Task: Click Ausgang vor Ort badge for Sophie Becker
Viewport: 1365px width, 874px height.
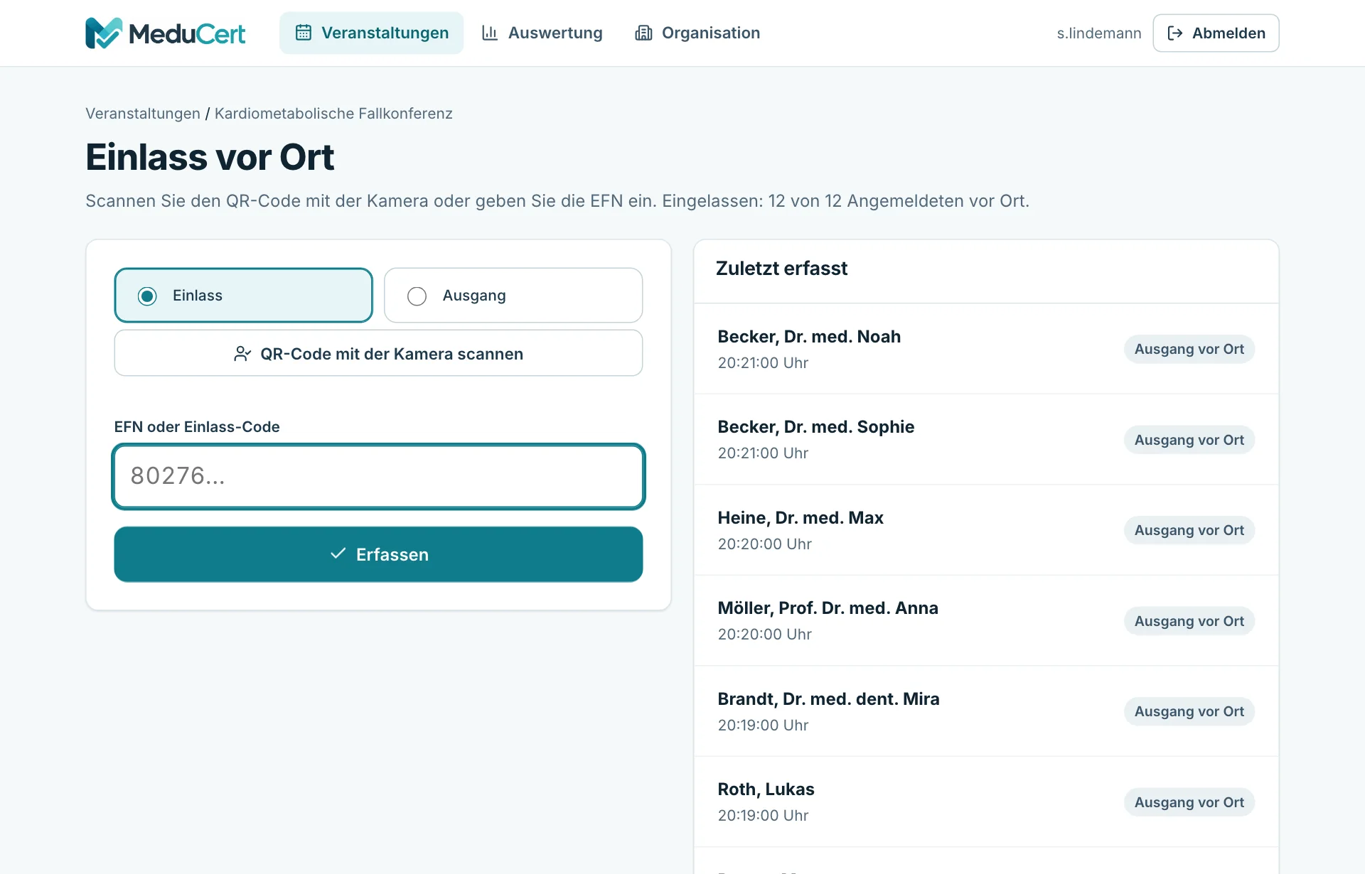Action: click(1189, 440)
